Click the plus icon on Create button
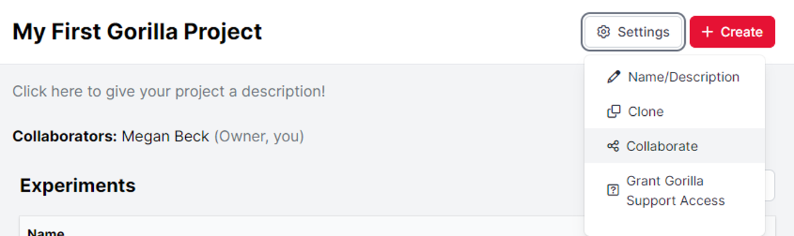794x236 pixels. click(x=707, y=32)
